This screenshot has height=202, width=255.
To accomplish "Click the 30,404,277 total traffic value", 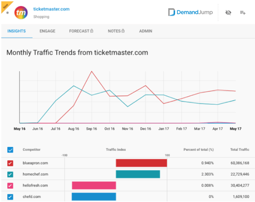I will tap(240, 185).
